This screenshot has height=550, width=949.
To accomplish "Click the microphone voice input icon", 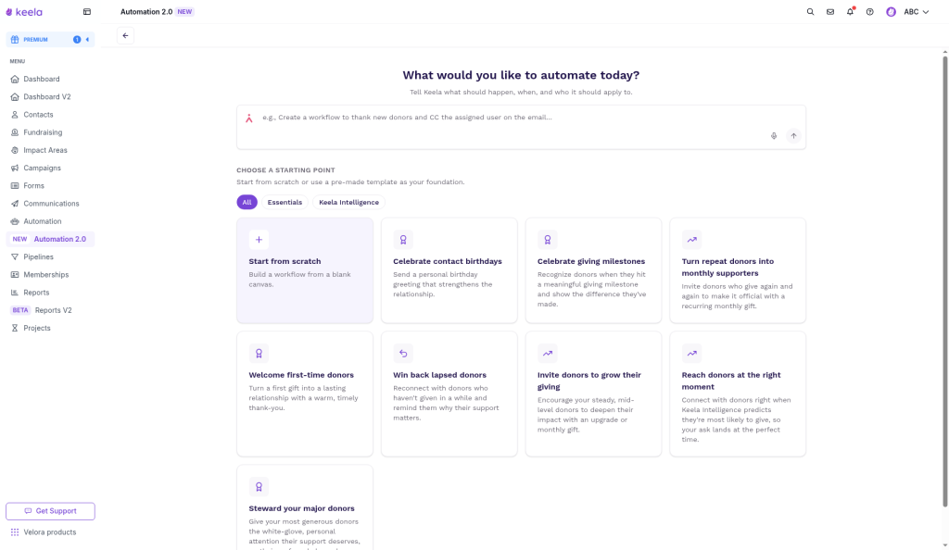I will pyautogui.click(x=774, y=136).
